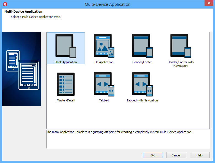Choose the 3D Application template icon
This screenshot has height=163, width=215.
click(x=104, y=46)
